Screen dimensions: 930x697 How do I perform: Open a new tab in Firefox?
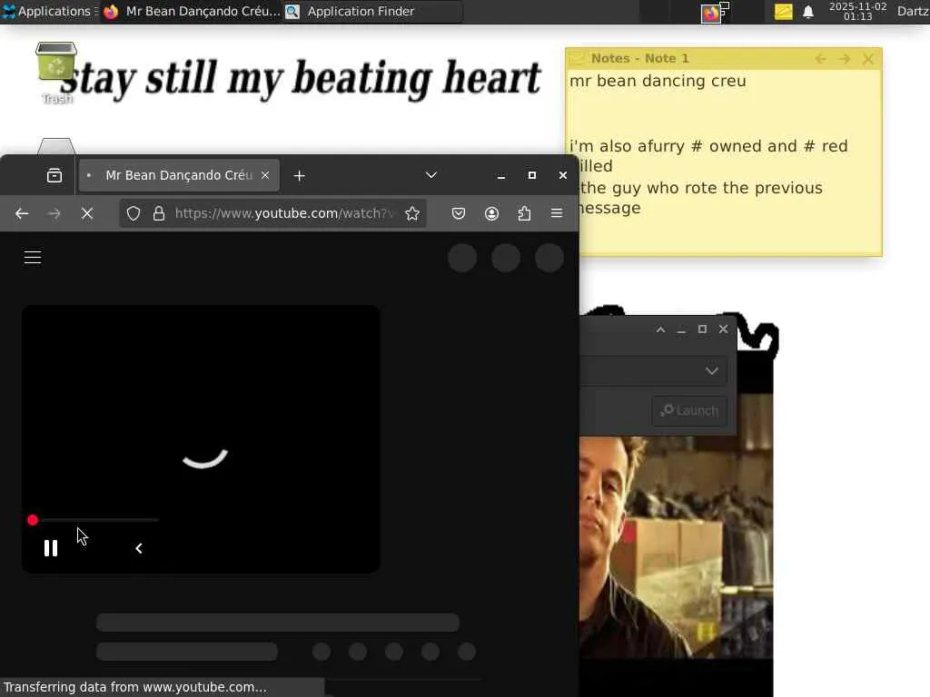[300, 175]
